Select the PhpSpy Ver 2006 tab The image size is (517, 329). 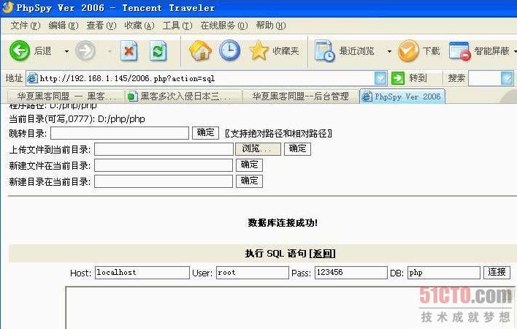tap(402, 97)
